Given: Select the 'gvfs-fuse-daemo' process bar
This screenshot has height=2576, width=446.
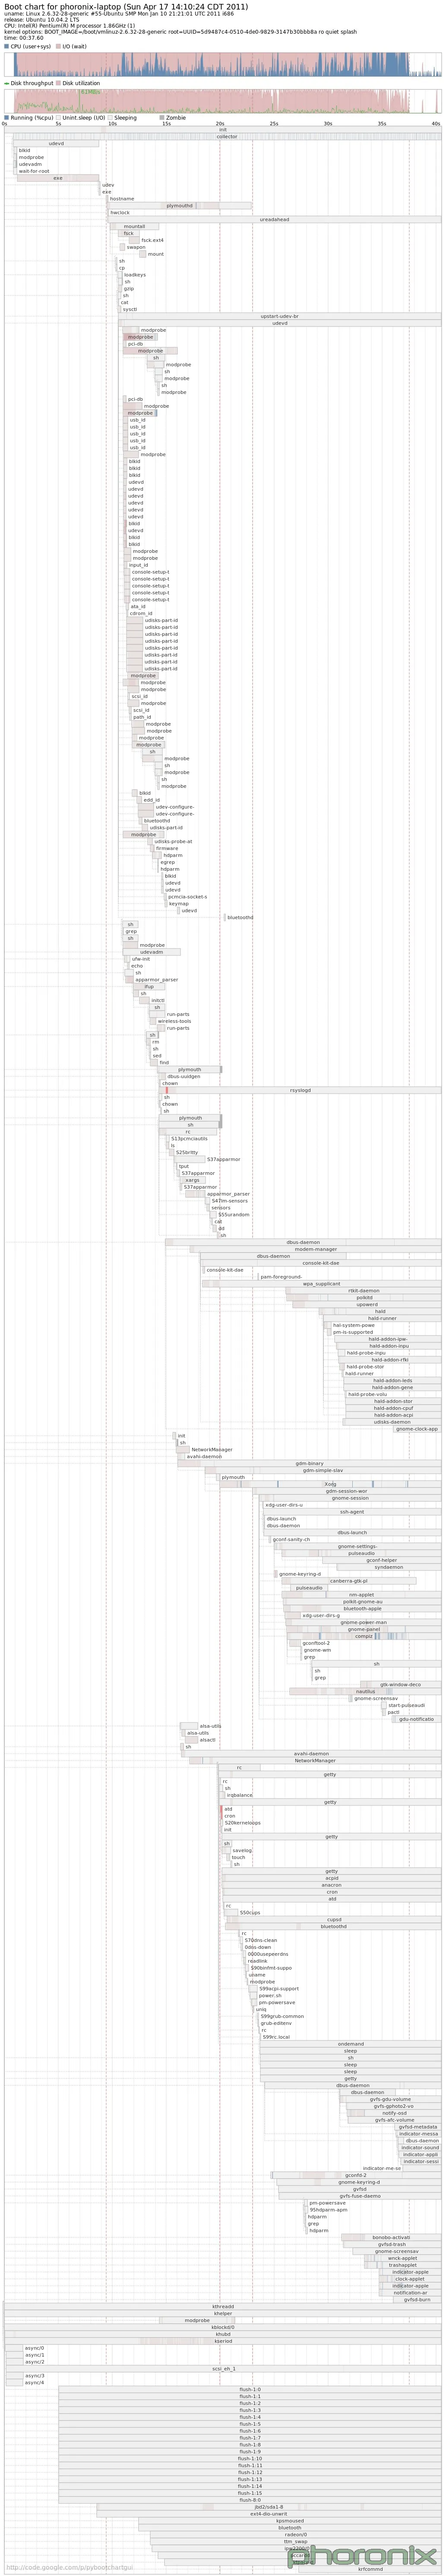Looking at the screenshot, I should [360, 2195].
